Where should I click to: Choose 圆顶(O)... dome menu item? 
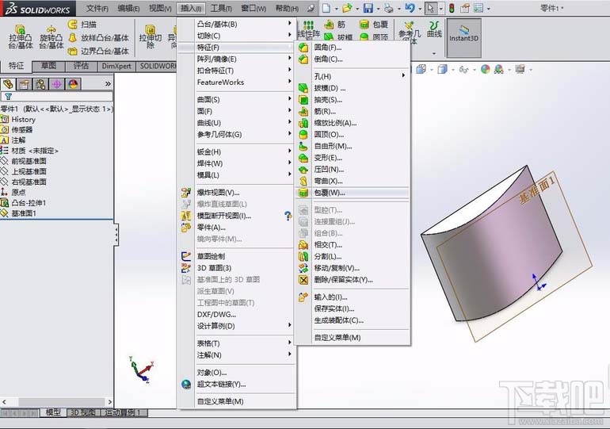pos(352,135)
